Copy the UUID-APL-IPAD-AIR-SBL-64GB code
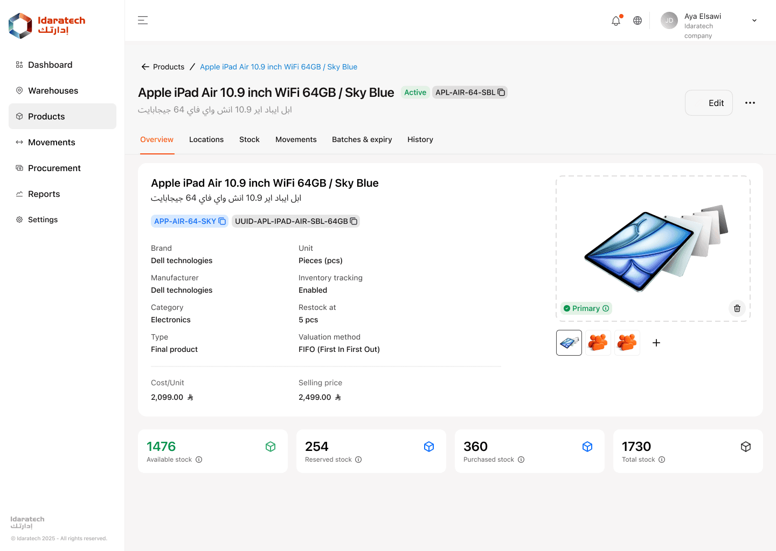 (x=354, y=221)
